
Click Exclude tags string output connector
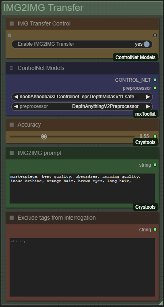155,229
